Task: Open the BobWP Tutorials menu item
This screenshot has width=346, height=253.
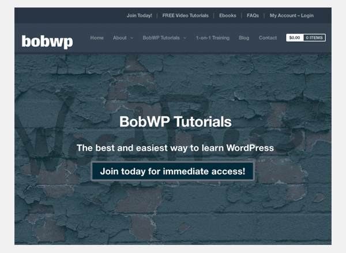Action: click(161, 38)
